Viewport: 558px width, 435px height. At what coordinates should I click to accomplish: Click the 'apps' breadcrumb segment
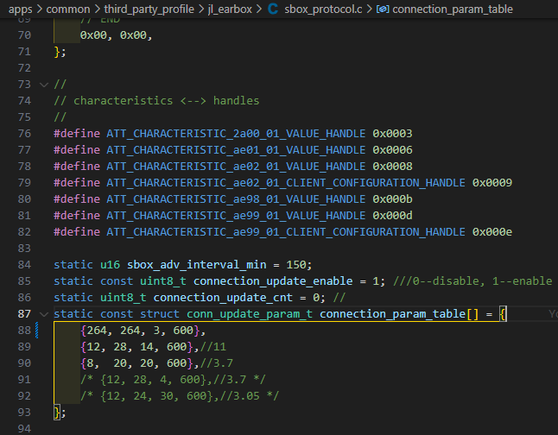click(20, 9)
